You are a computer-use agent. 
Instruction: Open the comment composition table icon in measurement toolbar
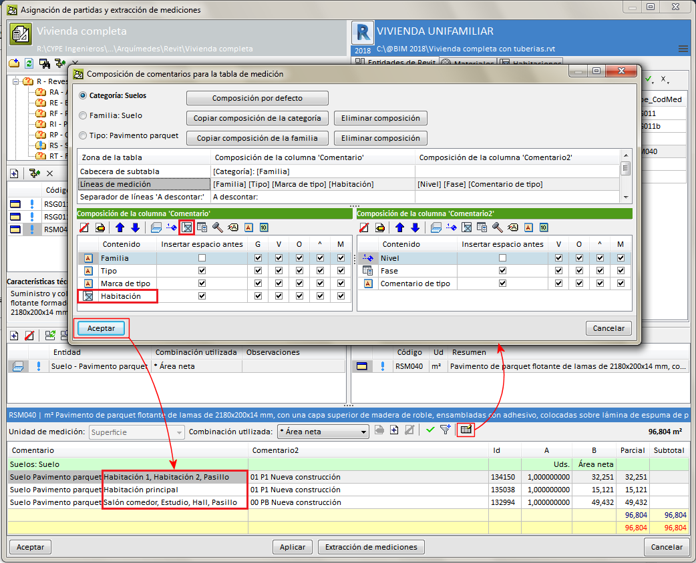466,430
